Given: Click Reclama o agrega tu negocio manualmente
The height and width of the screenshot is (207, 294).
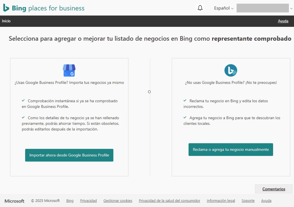Looking at the screenshot, I should coord(231,150).
